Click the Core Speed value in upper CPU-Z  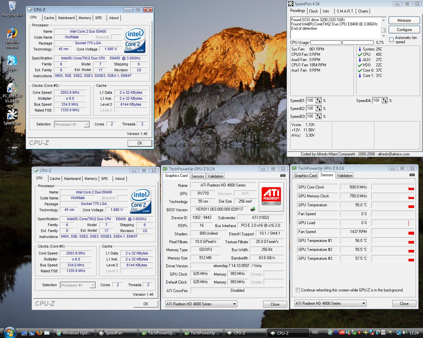pyautogui.click(x=70, y=93)
